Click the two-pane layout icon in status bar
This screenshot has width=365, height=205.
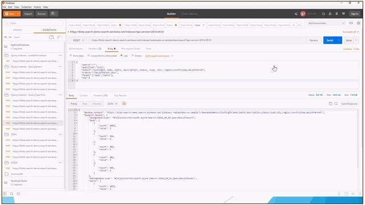346,194
